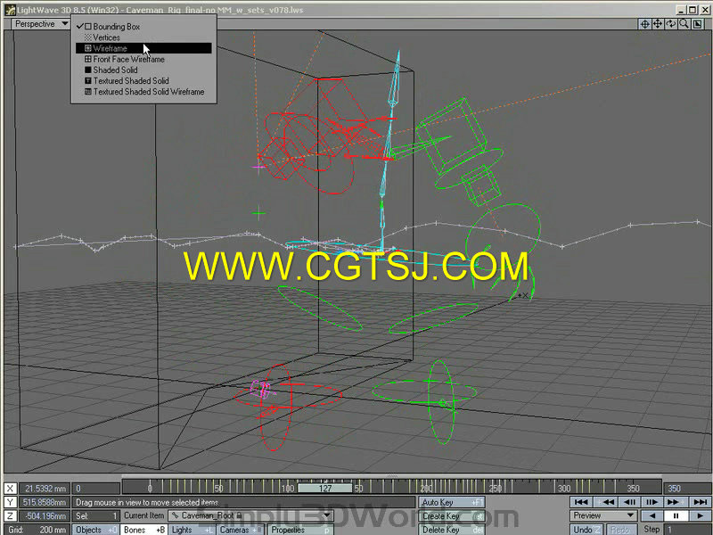
Task: Select Textured Shaded Solid display mode
Action: [x=143, y=81]
